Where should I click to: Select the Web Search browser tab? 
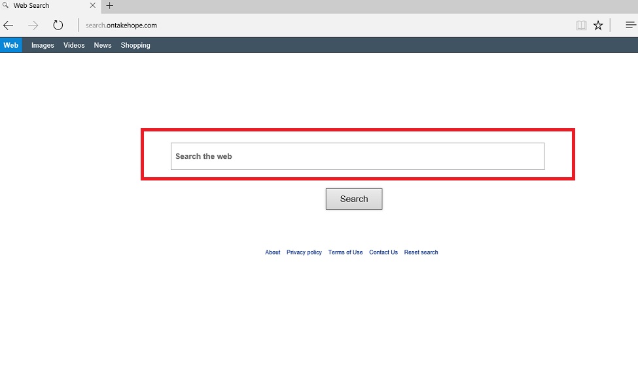39,6
